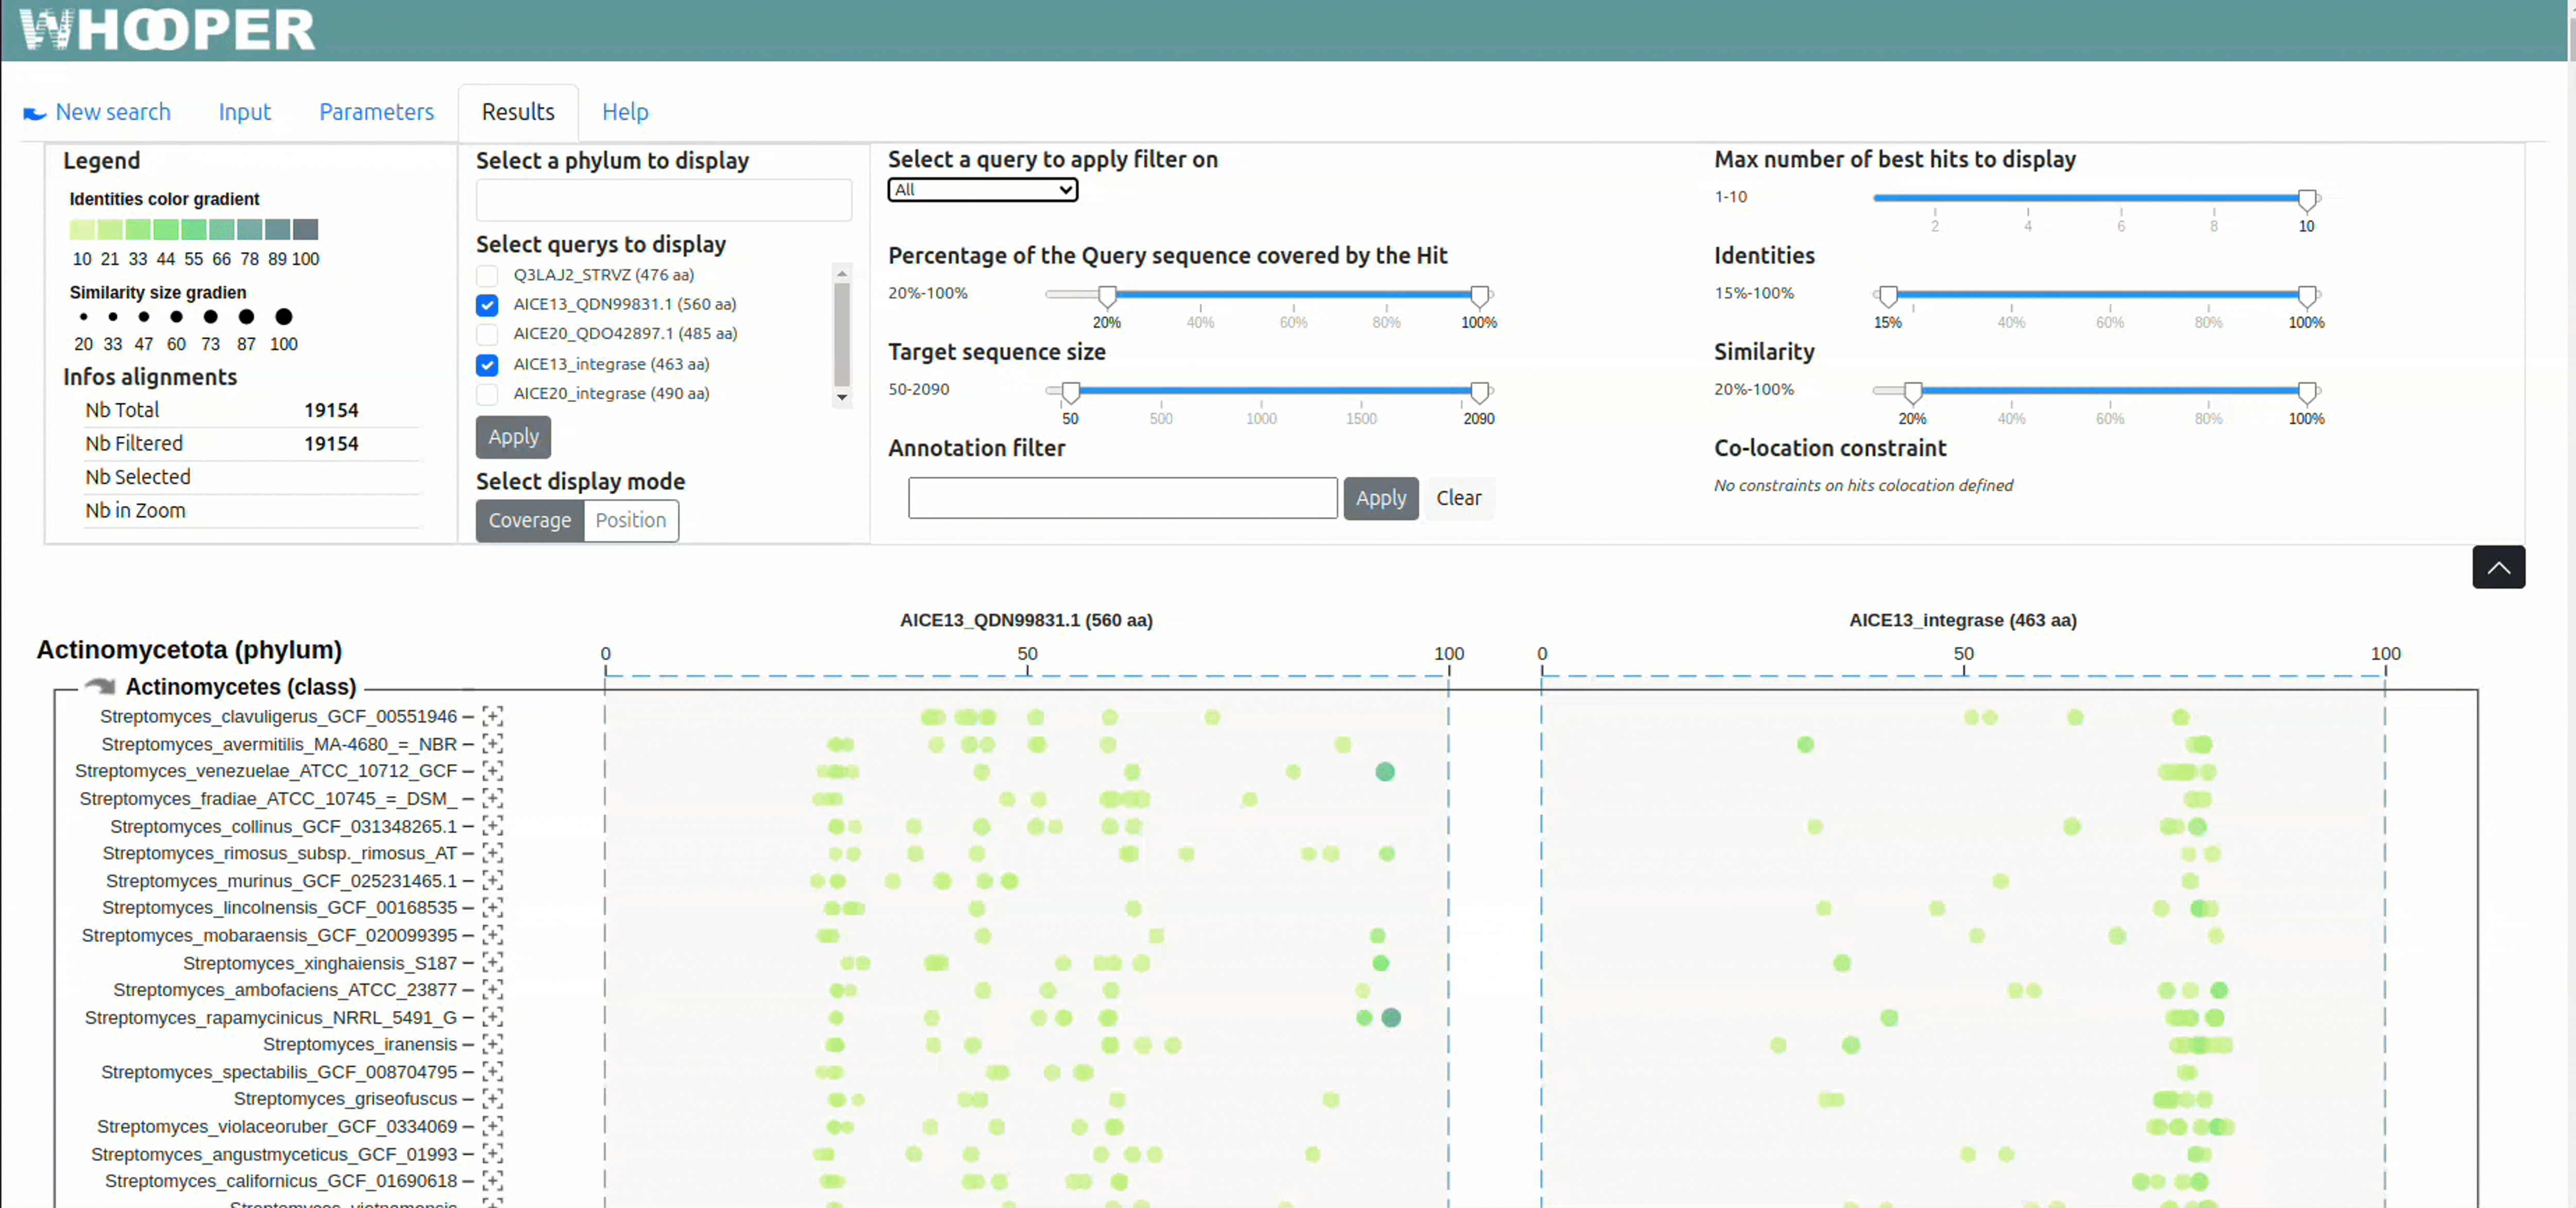Click Streptomyces_clavuligerus_GCF_00551946 label
The width and height of the screenshot is (2576, 1208).
tap(278, 716)
